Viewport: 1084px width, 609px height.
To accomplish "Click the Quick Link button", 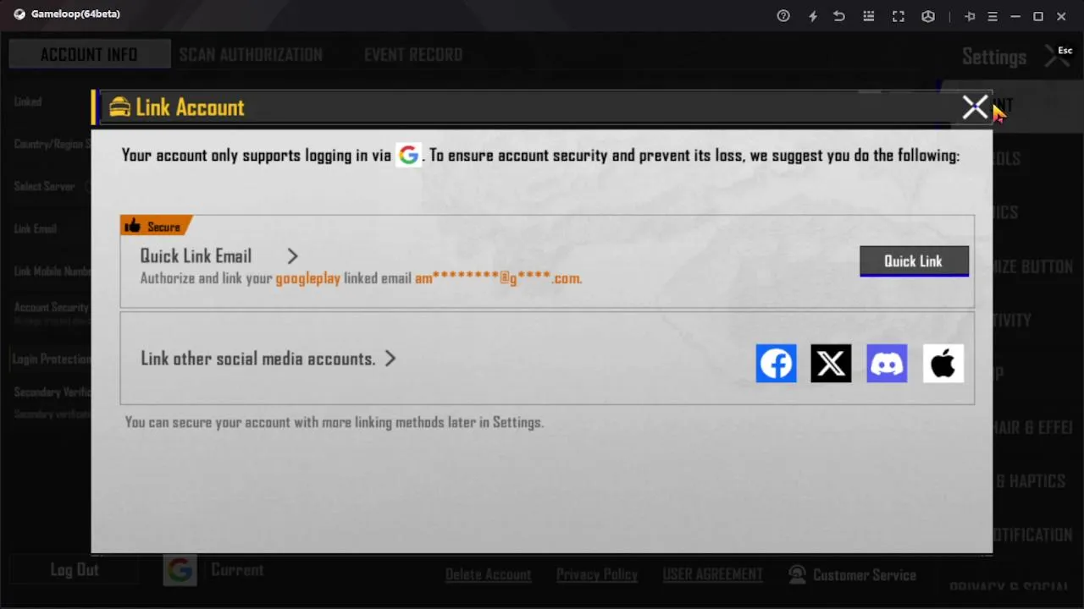I will (914, 261).
